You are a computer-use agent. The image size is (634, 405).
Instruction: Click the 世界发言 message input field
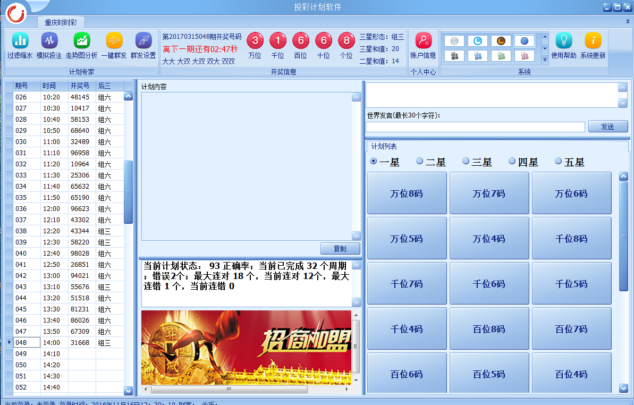(475, 127)
